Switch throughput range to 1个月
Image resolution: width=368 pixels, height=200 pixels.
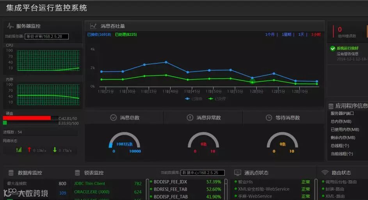[270, 35]
